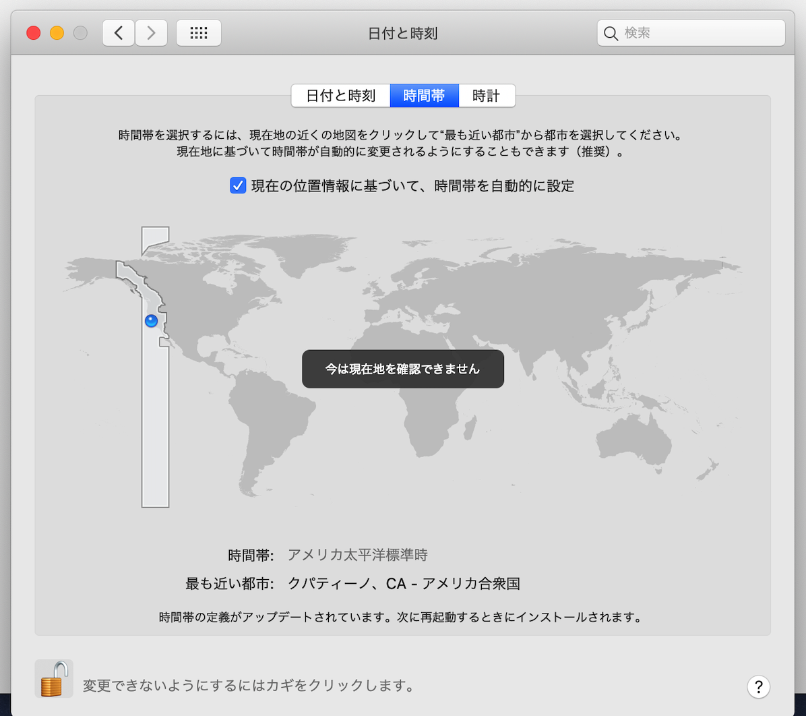Open help with the question mark button
806x716 pixels.
coord(758,686)
